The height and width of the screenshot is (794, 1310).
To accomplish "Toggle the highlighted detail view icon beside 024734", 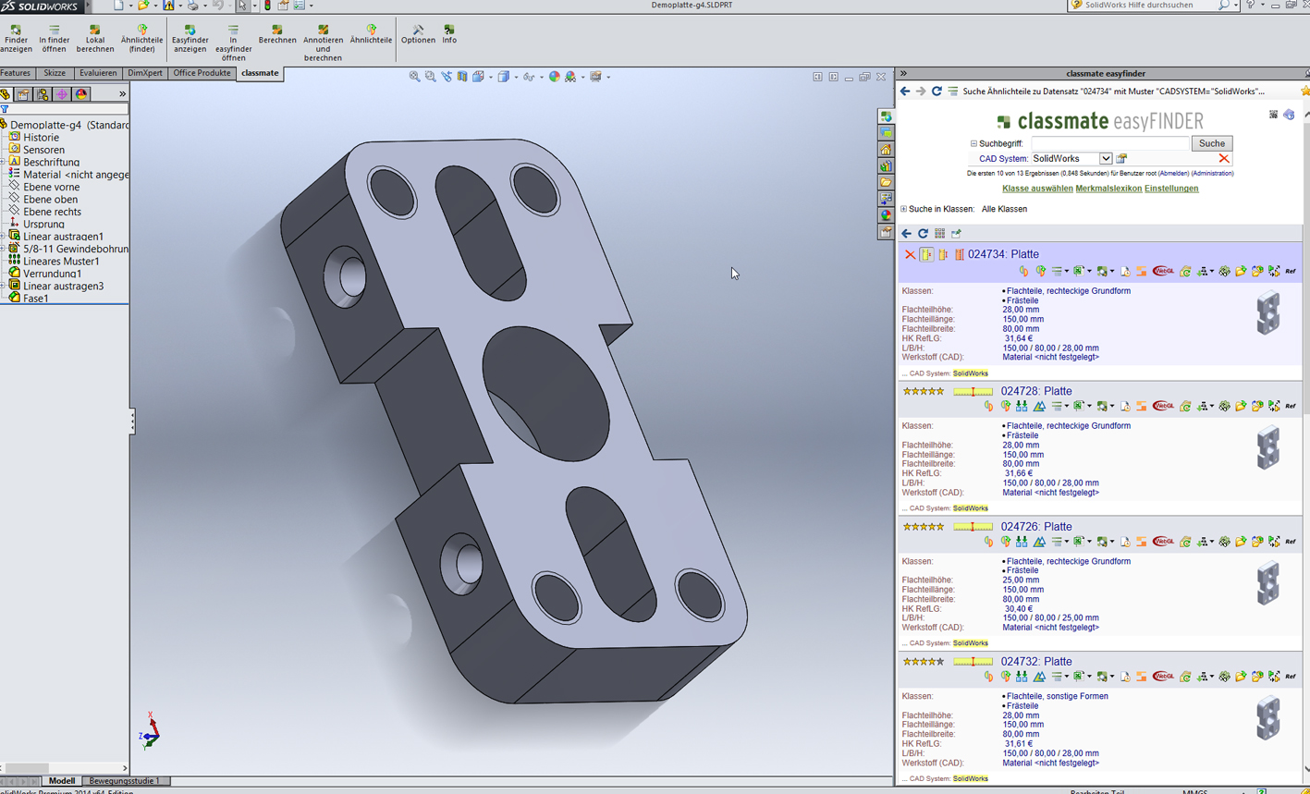I will tap(926, 254).
